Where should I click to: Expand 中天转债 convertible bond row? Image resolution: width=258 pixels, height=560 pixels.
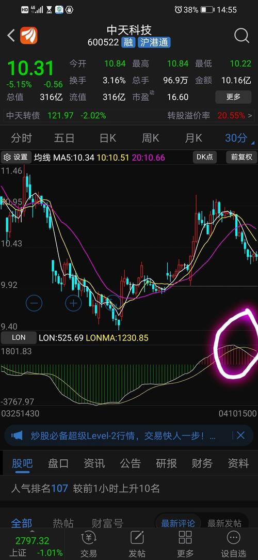tap(129, 116)
